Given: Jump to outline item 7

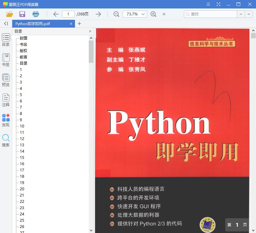Looking at the screenshot, I should point(21,107).
